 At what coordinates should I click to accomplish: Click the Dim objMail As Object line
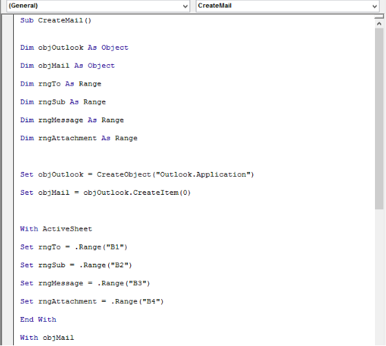(68, 66)
